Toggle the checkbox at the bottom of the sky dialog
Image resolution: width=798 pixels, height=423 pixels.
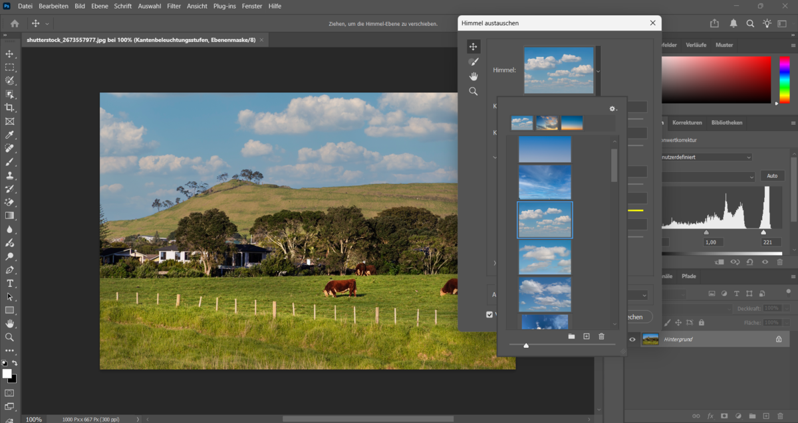[490, 314]
